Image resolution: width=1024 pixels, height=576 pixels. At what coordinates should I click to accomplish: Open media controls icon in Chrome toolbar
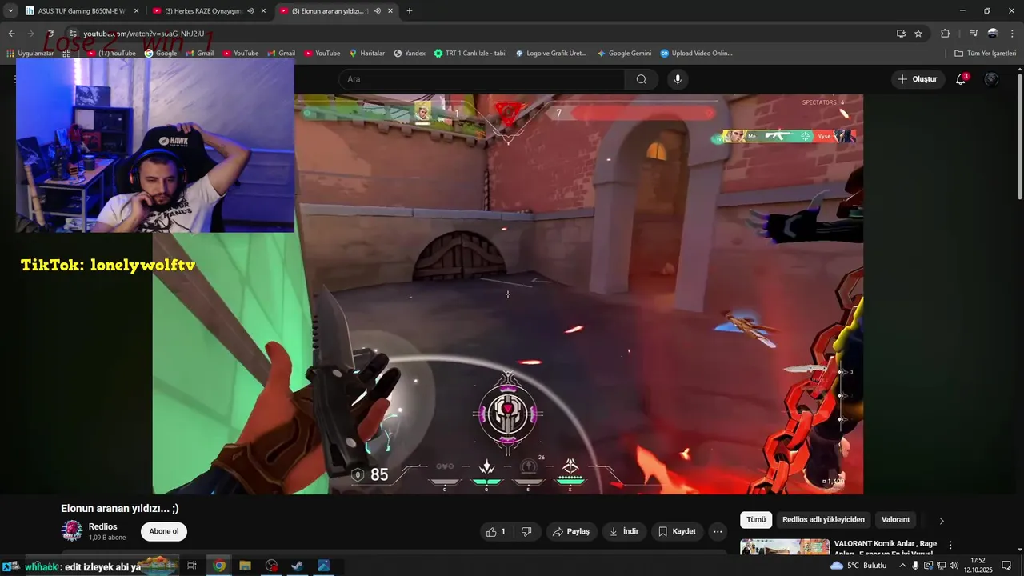pyautogui.click(x=974, y=34)
